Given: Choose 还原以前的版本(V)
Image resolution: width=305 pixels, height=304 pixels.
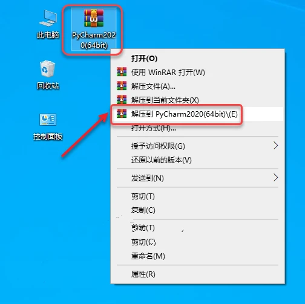Looking at the screenshot, I should coord(198,160).
